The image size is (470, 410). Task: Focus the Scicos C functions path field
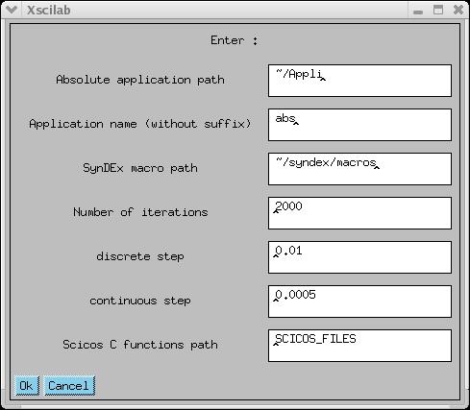pos(359,346)
